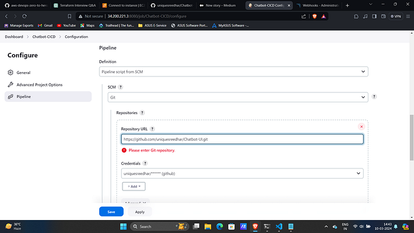Go to Chatbot-CICD breadcrumb
The height and width of the screenshot is (233, 414).
44,37
